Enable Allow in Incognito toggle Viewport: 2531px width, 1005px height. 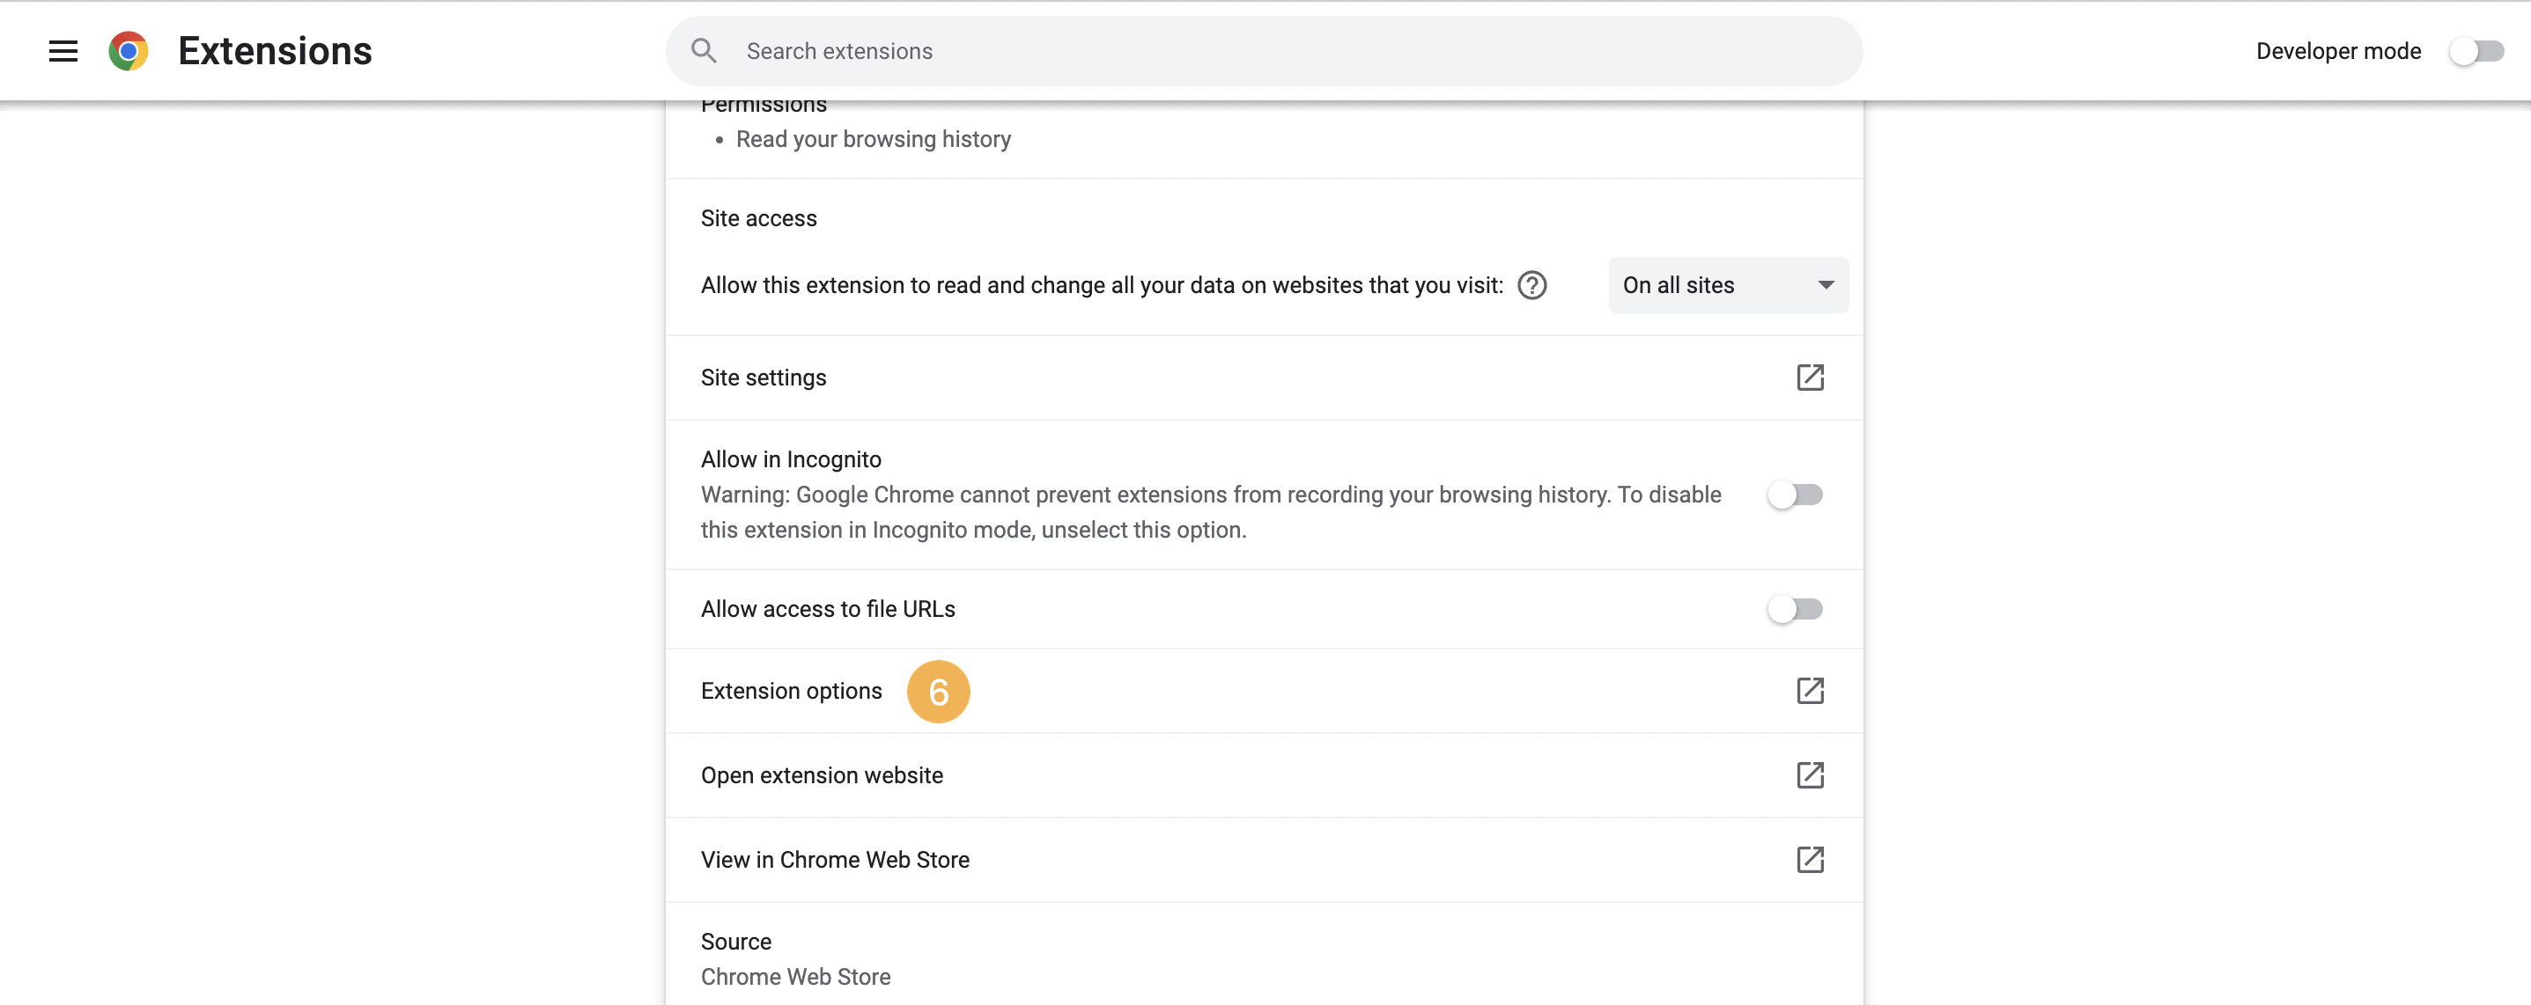coord(1795,495)
